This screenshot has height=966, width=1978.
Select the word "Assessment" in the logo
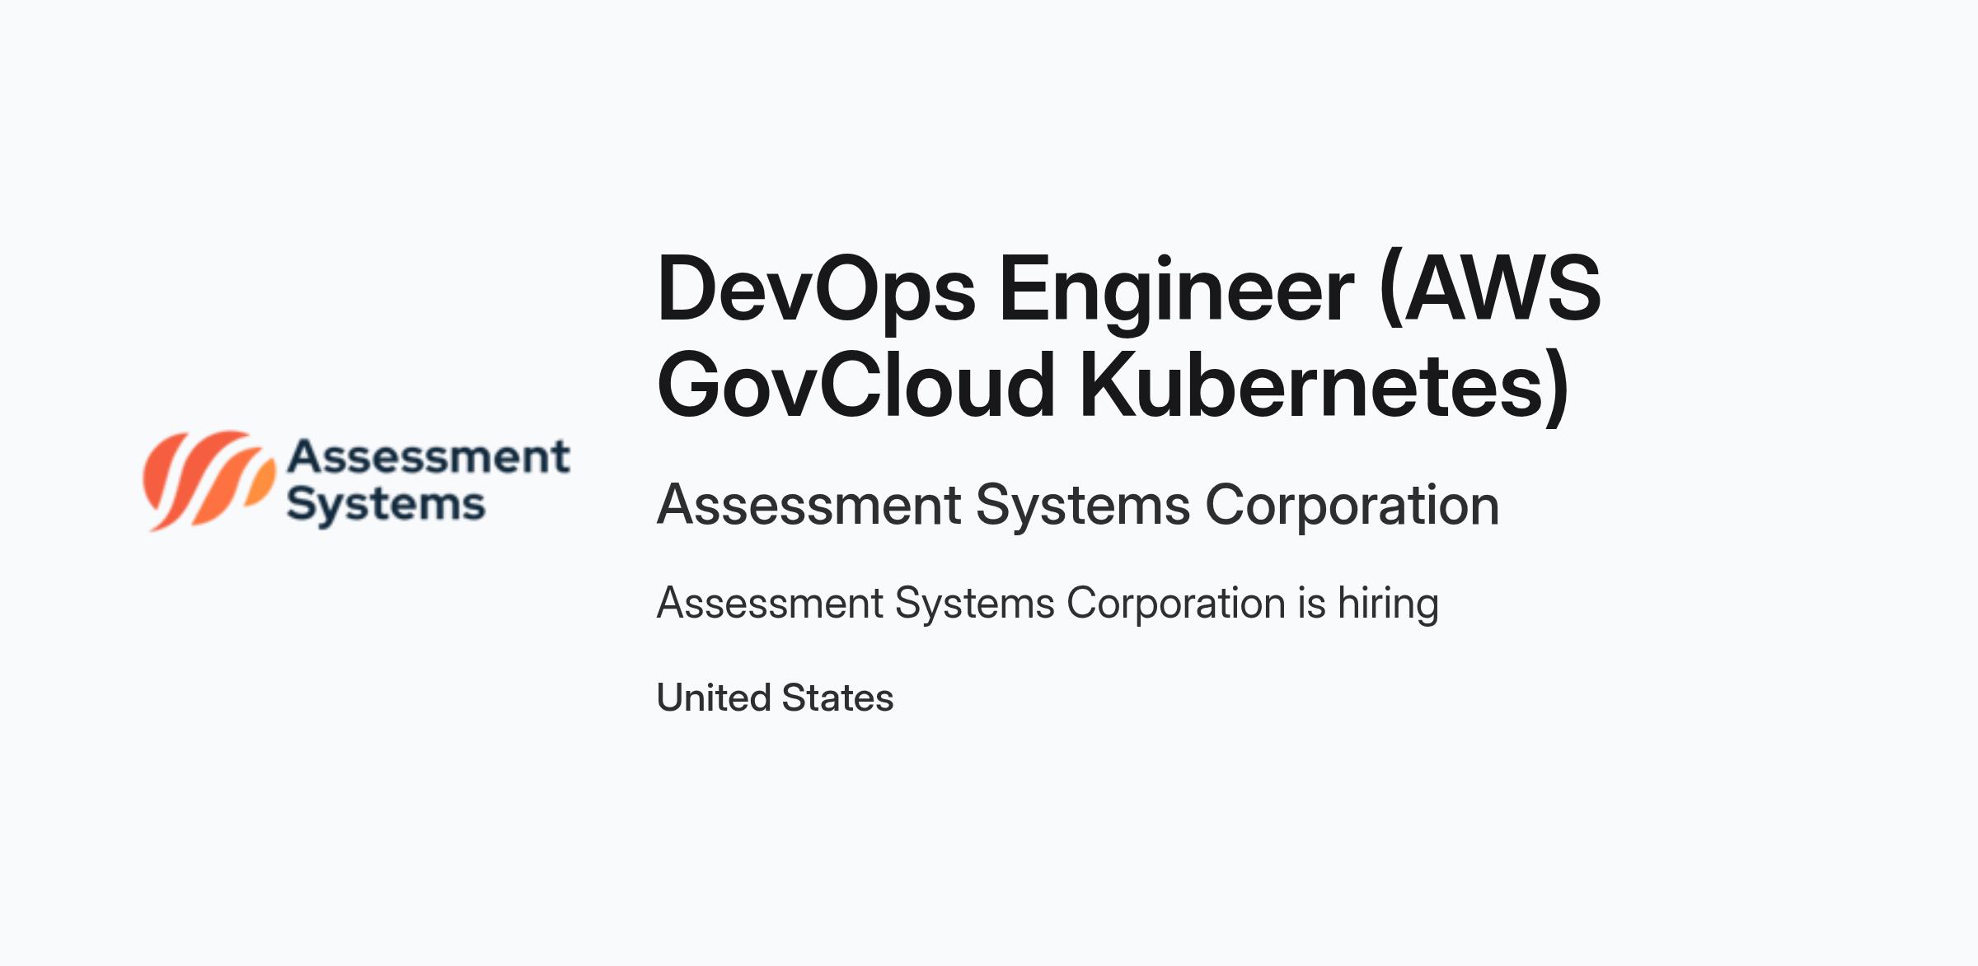[x=429, y=456]
